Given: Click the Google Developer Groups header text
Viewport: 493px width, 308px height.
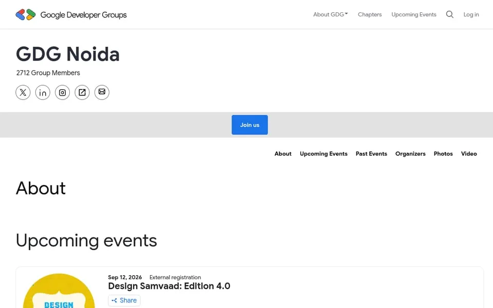Looking at the screenshot, I should tap(83, 15).
